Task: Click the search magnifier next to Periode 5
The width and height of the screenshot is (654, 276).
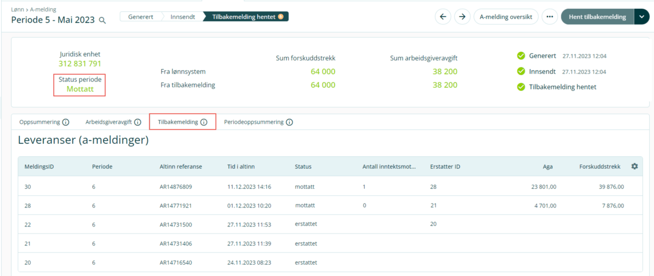Action: pos(102,20)
